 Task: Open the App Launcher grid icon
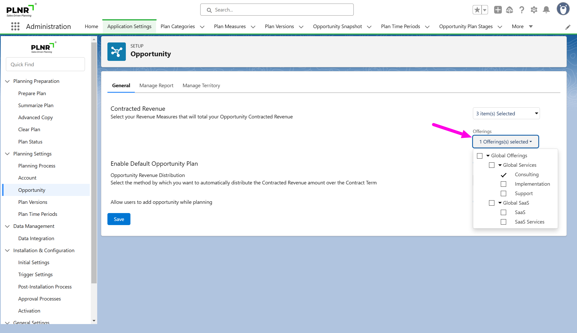click(x=15, y=26)
